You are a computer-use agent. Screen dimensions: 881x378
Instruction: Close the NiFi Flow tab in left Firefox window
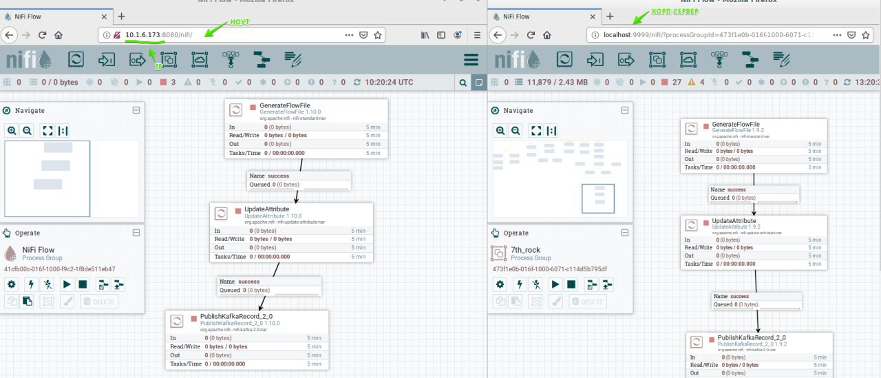coord(103,17)
